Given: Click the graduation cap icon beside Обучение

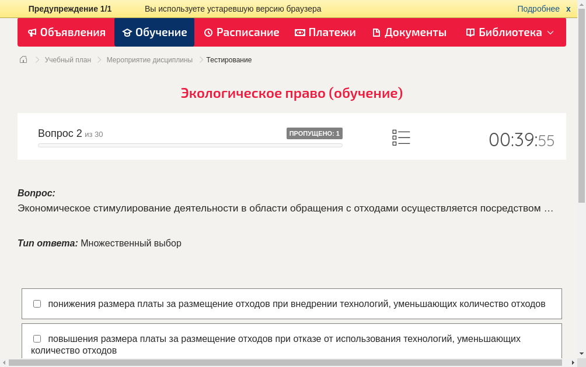Looking at the screenshot, I should [127, 33].
